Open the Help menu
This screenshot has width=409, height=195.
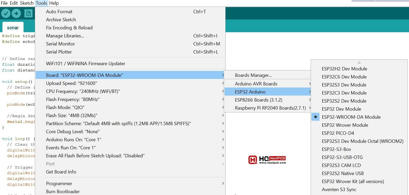pyautogui.click(x=54, y=3)
